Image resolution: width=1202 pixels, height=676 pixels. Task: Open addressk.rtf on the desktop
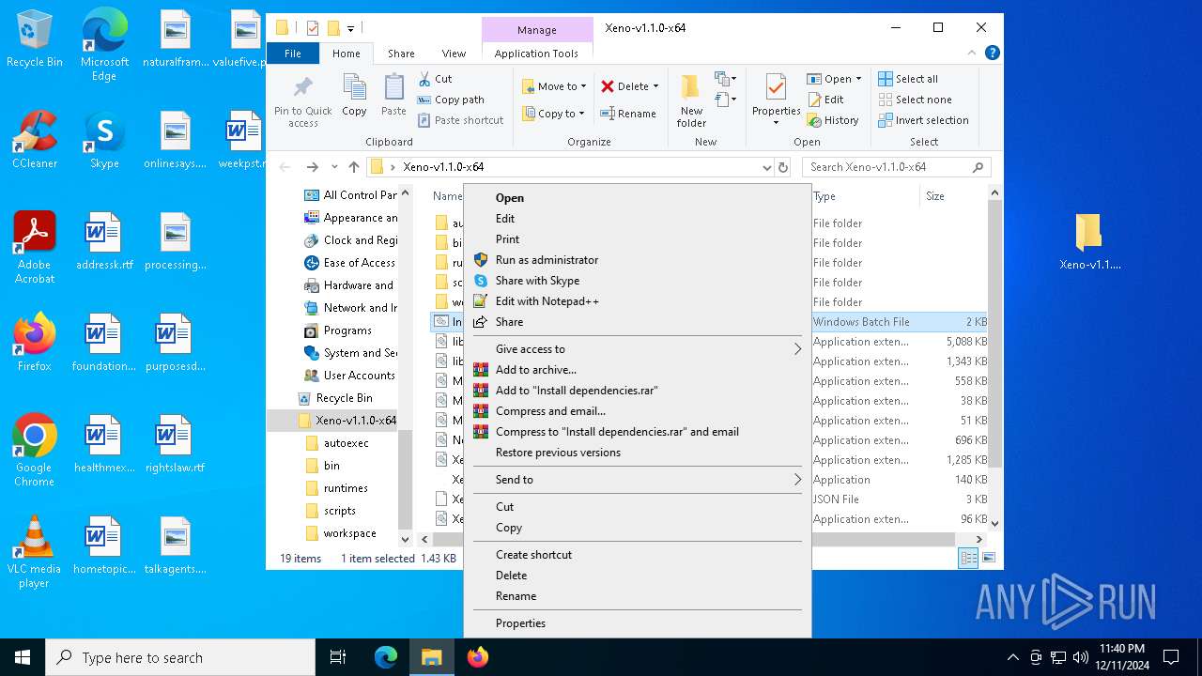point(102,242)
